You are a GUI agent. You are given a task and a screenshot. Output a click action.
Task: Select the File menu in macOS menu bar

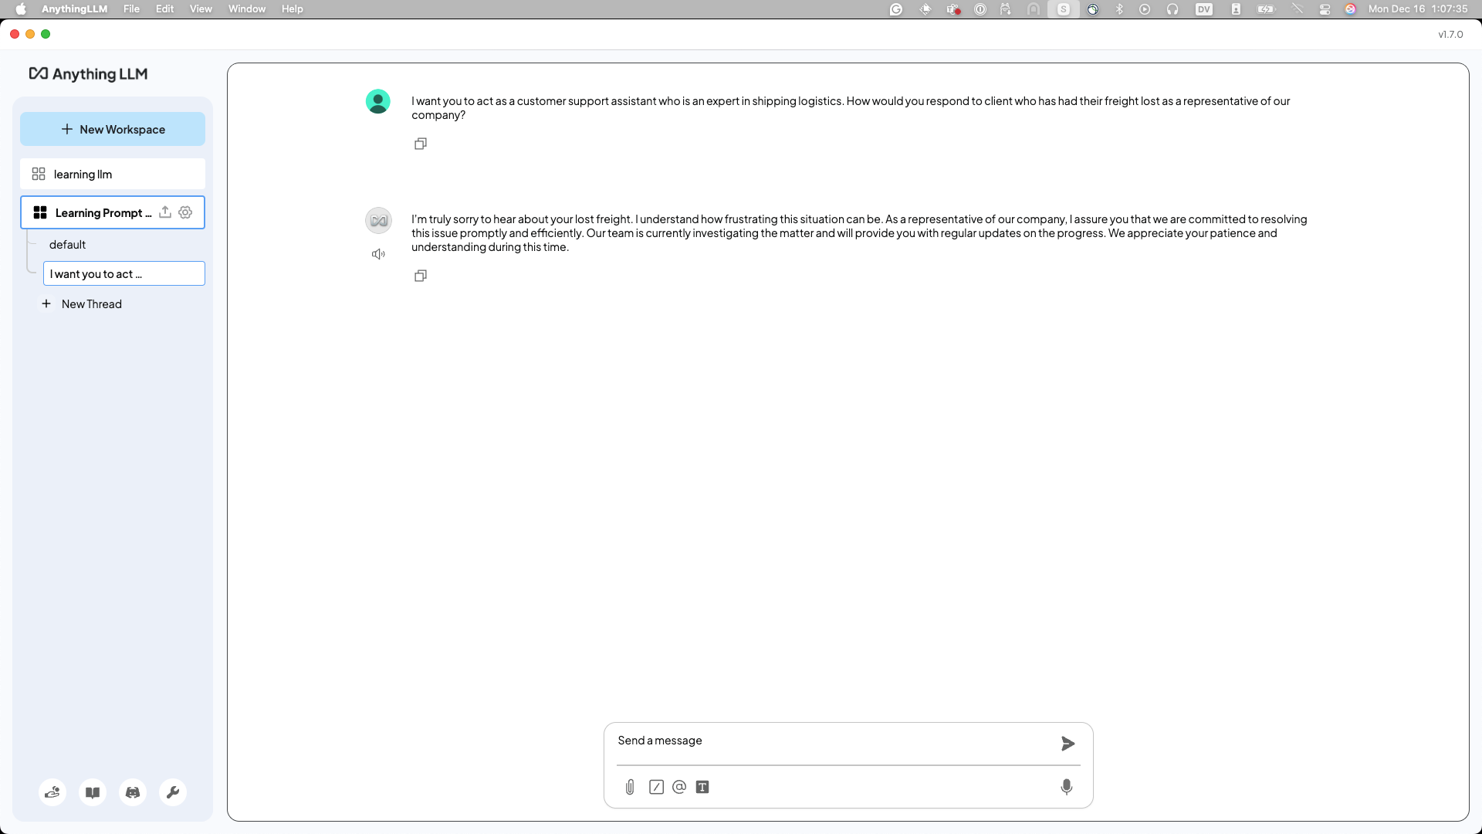click(x=131, y=9)
